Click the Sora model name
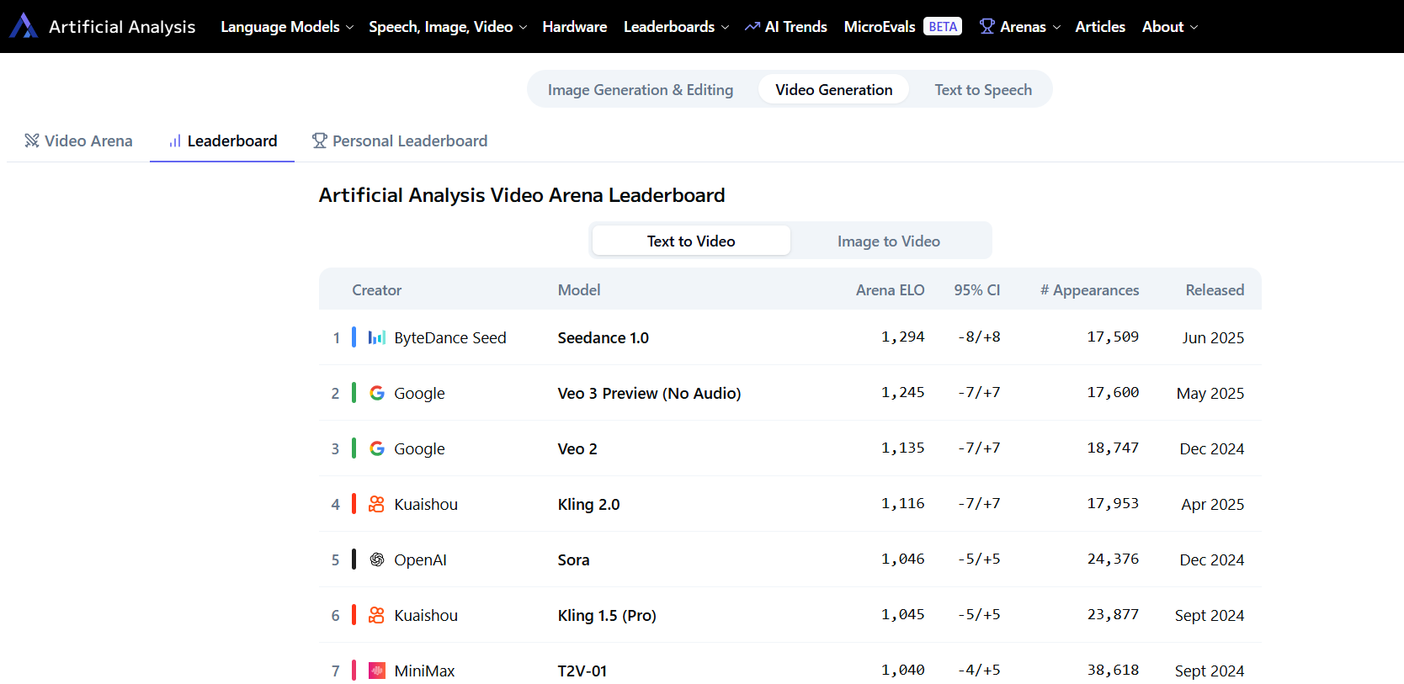This screenshot has height=684, width=1404. pyautogui.click(x=574, y=559)
